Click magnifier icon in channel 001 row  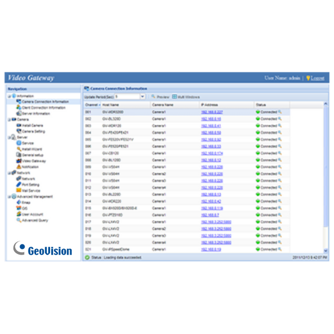280,112
